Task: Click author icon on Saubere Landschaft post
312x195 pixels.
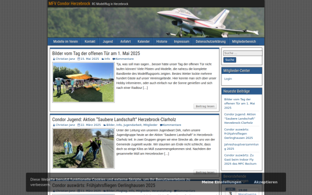Action: [x=54, y=125]
